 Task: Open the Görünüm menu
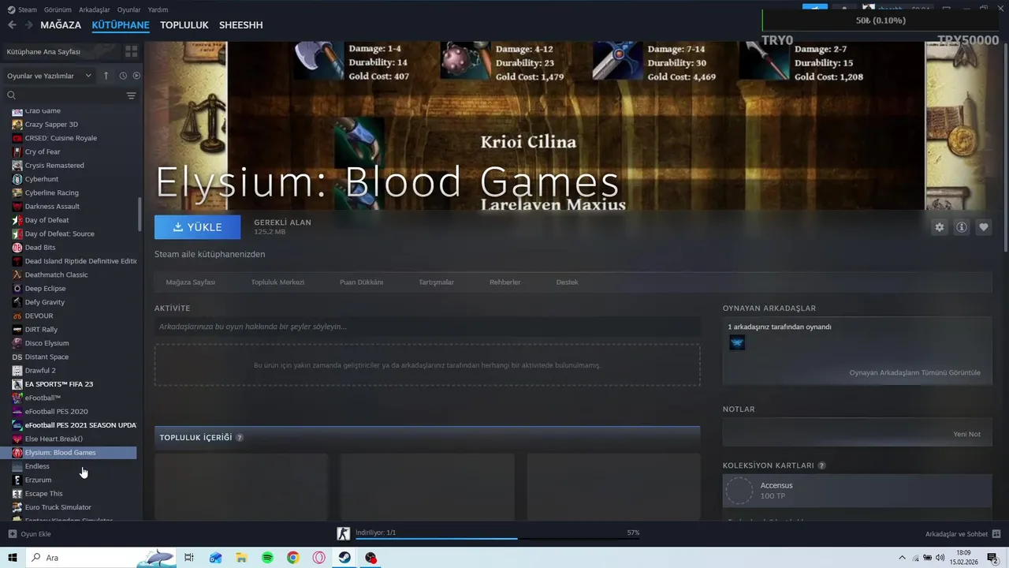tap(58, 9)
